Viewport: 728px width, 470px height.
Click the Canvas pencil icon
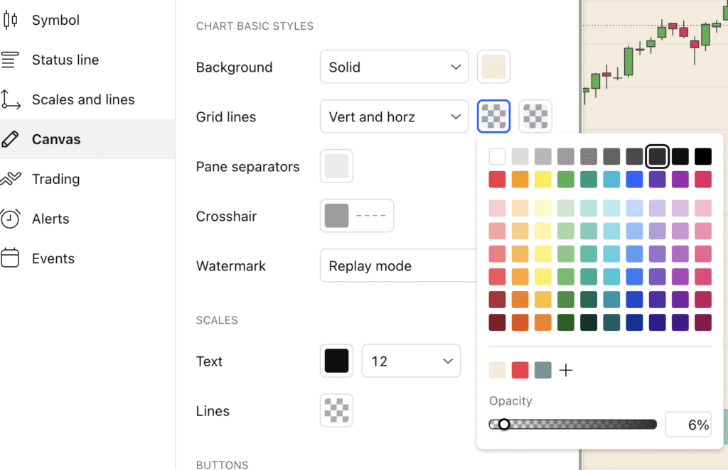[10, 140]
